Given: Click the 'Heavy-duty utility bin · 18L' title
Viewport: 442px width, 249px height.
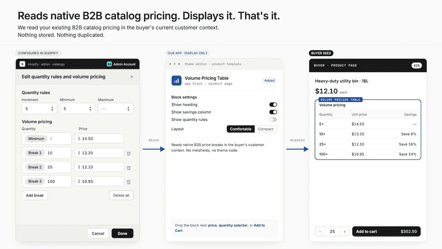Looking at the screenshot, I should (342, 81).
